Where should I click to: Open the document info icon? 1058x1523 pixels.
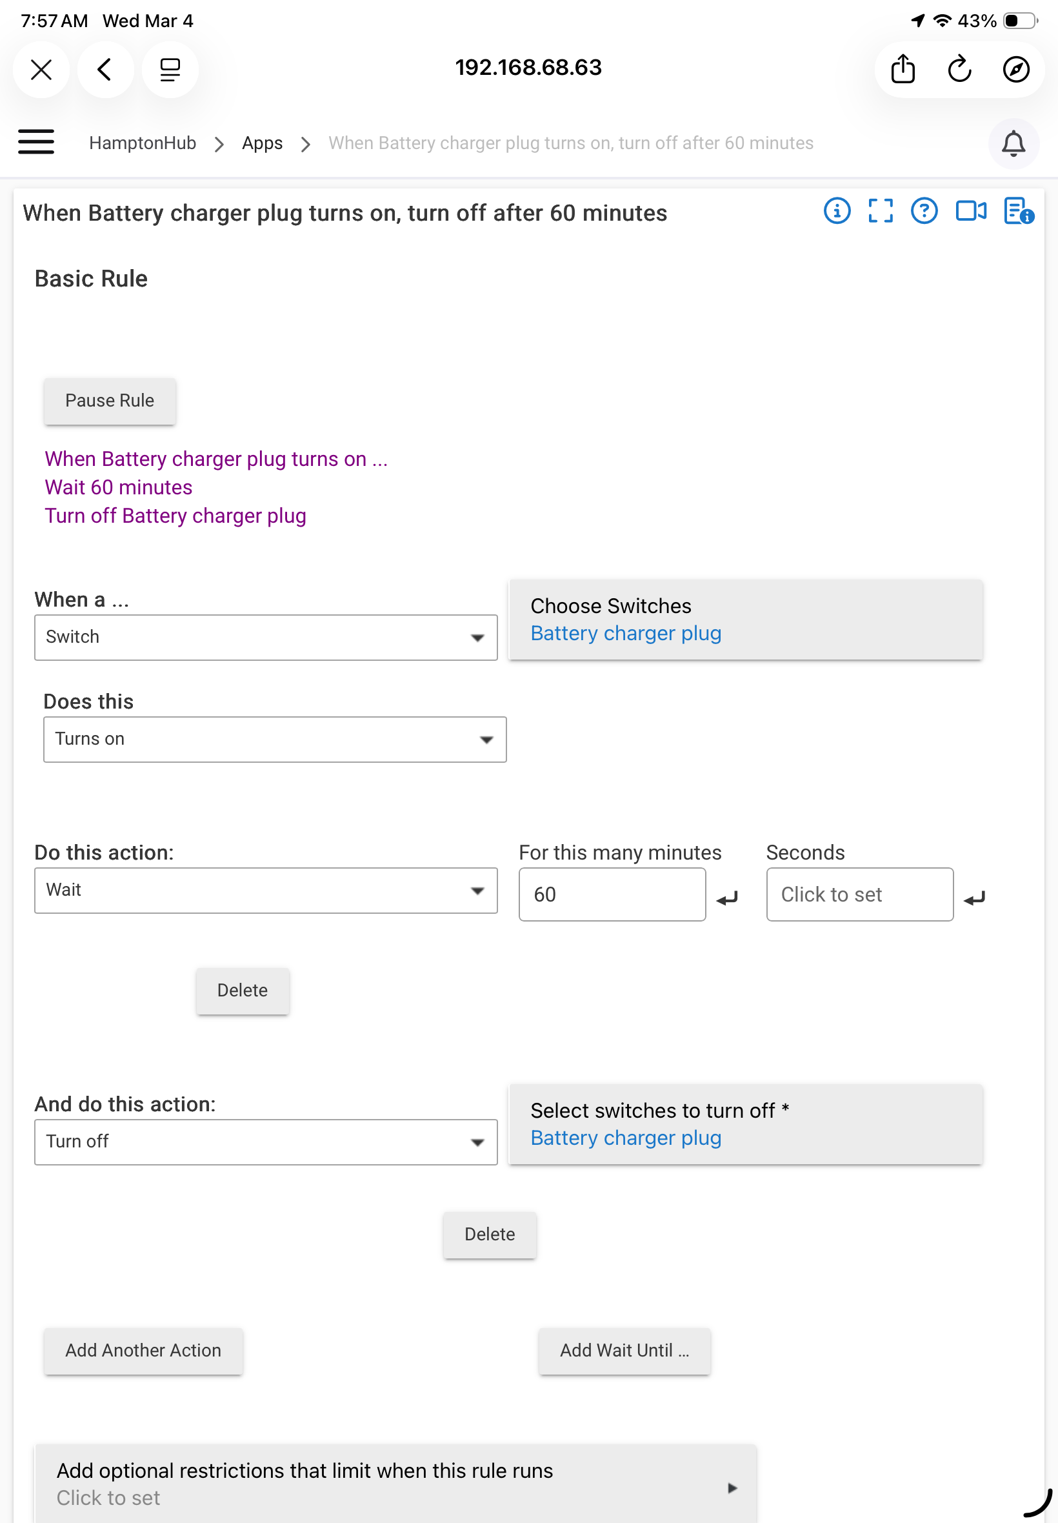click(x=1017, y=212)
